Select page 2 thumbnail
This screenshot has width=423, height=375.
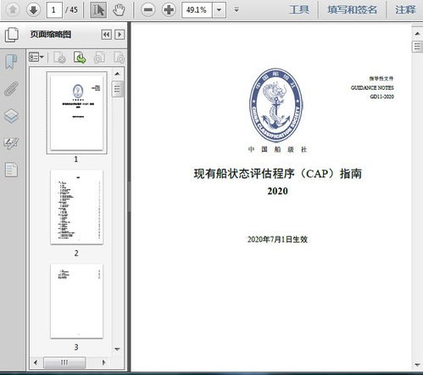tap(76, 207)
